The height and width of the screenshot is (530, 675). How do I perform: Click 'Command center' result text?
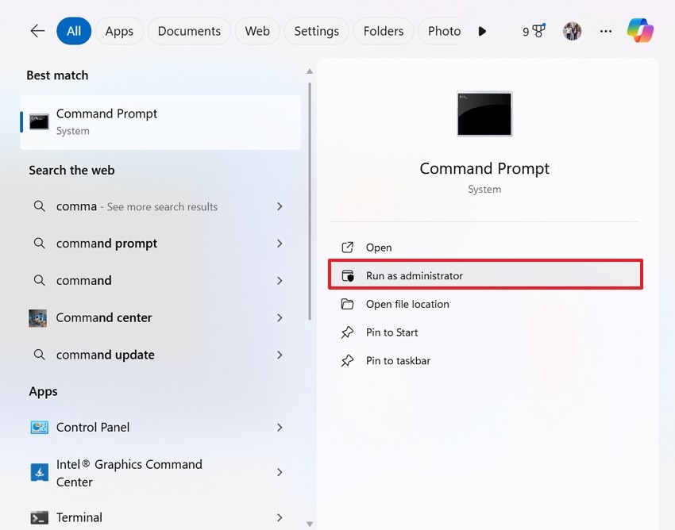[x=104, y=318]
